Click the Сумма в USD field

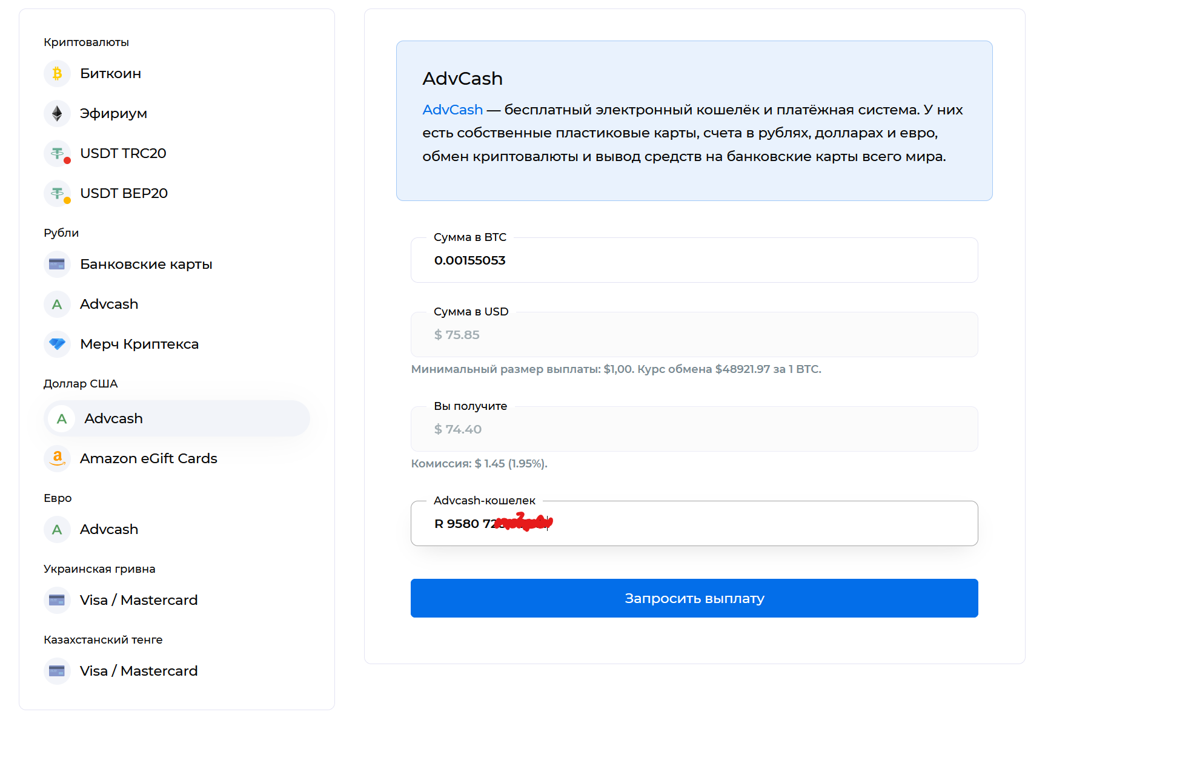[x=694, y=335]
